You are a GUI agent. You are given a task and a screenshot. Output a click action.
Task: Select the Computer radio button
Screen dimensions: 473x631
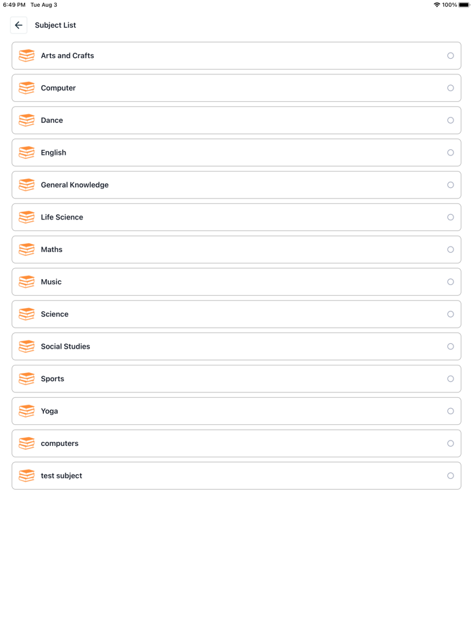451,88
